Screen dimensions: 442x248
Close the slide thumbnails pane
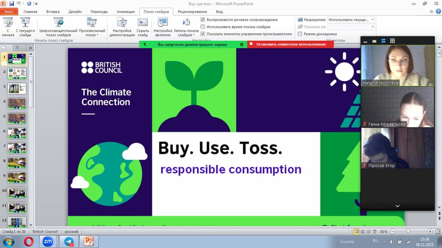tap(30, 48)
